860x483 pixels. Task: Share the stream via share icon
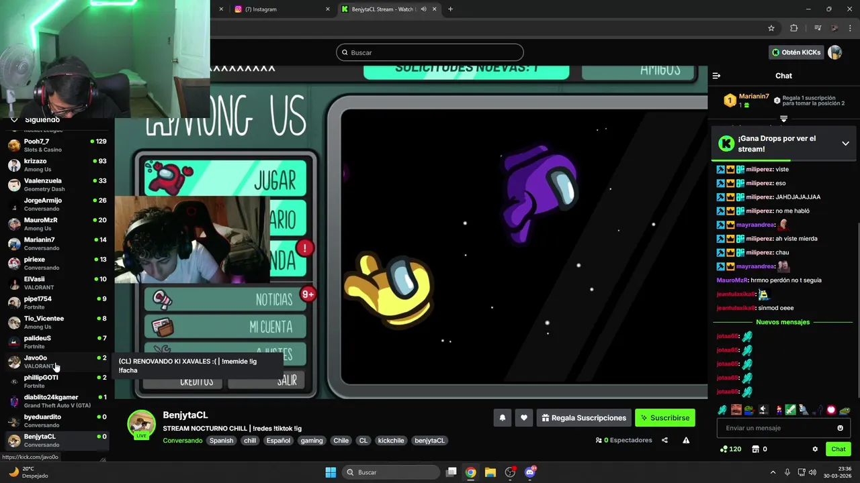coord(664,440)
